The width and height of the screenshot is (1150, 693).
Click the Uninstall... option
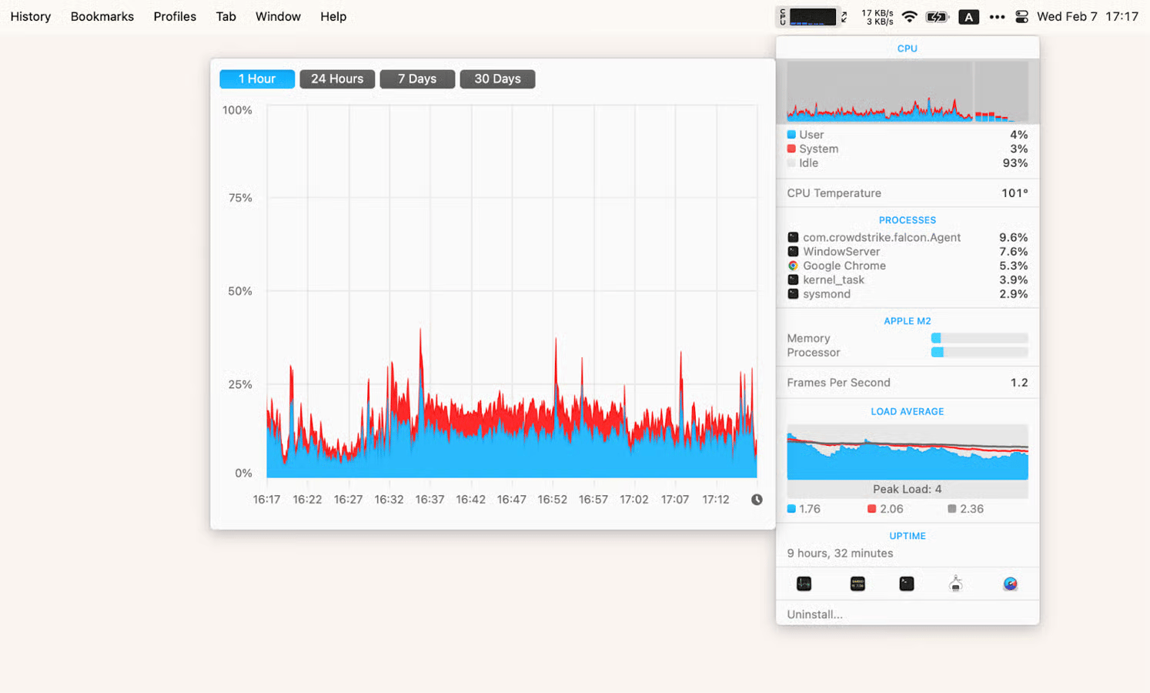814,614
